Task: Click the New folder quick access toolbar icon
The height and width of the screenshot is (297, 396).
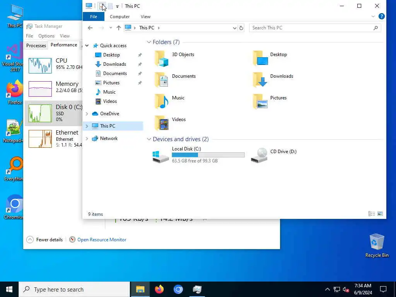Action: (110, 6)
